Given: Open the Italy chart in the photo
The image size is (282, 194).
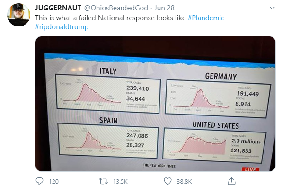Looking at the screenshot, I should click(108, 94).
